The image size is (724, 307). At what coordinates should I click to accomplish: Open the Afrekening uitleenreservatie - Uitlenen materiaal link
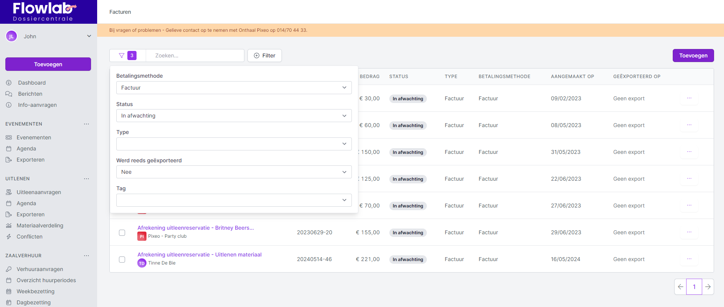tap(199, 255)
